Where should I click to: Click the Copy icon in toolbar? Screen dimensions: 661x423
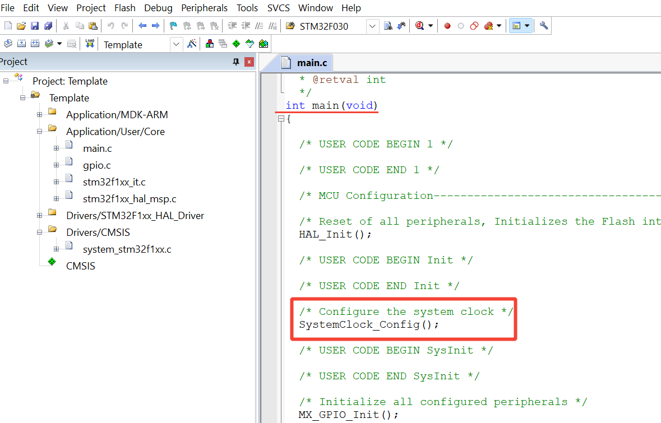click(79, 26)
